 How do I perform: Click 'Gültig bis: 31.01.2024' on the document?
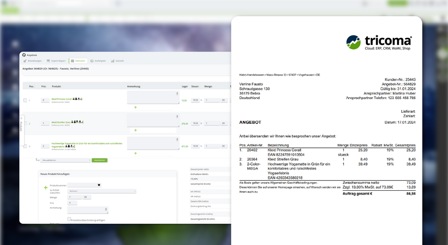click(x=398, y=89)
